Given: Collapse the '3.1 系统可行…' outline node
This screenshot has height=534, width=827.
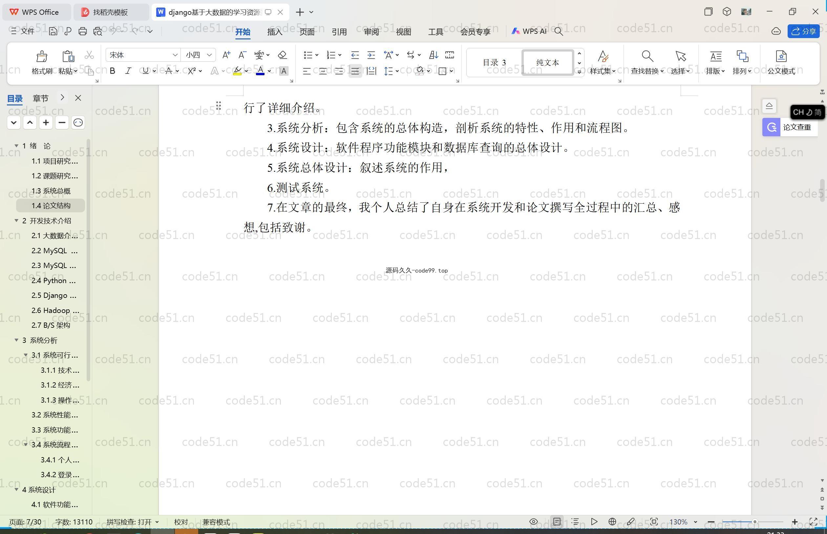Looking at the screenshot, I should pyautogui.click(x=26, y=355).
